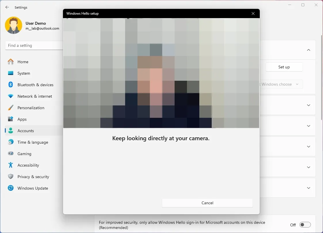The height and width of the screenshot is (233, 323).
Task: Open Privacy & security settings
Action: 33,177
